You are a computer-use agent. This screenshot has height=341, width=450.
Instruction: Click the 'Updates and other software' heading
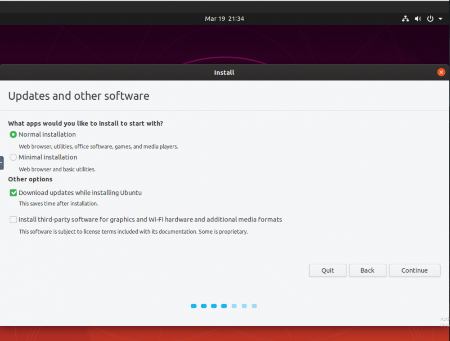pos(79,96)
